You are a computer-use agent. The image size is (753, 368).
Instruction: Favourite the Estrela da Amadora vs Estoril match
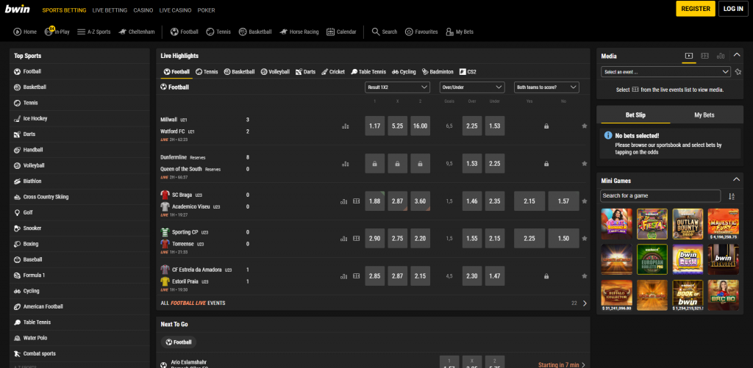click(585, 276)
